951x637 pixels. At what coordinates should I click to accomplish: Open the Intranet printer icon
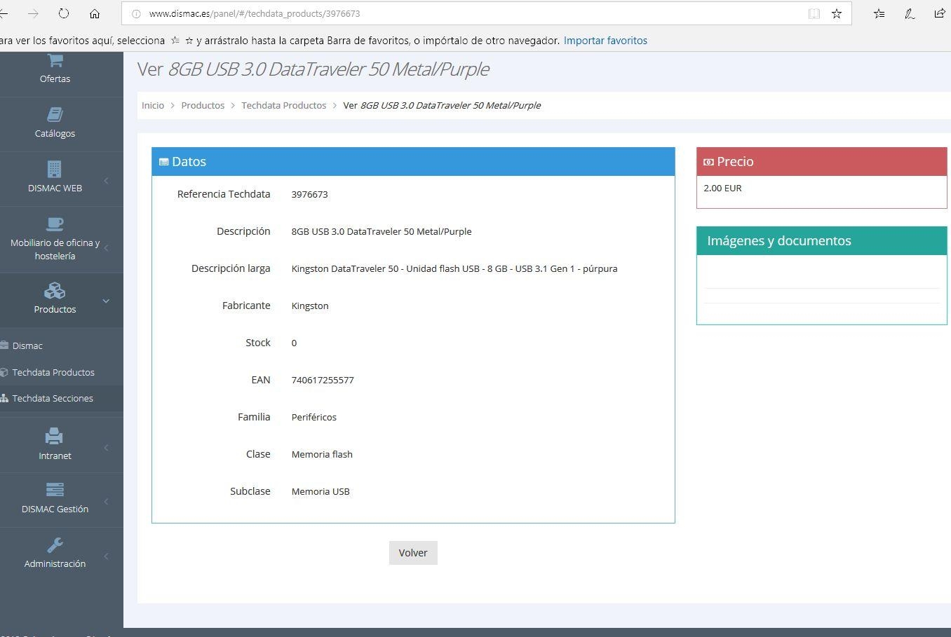click(x=55, y=437)
